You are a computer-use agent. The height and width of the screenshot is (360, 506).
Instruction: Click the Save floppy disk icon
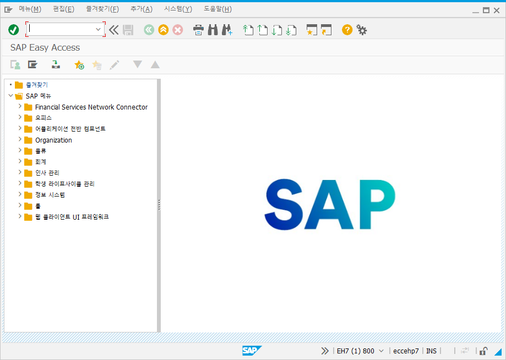click(128, 30)
